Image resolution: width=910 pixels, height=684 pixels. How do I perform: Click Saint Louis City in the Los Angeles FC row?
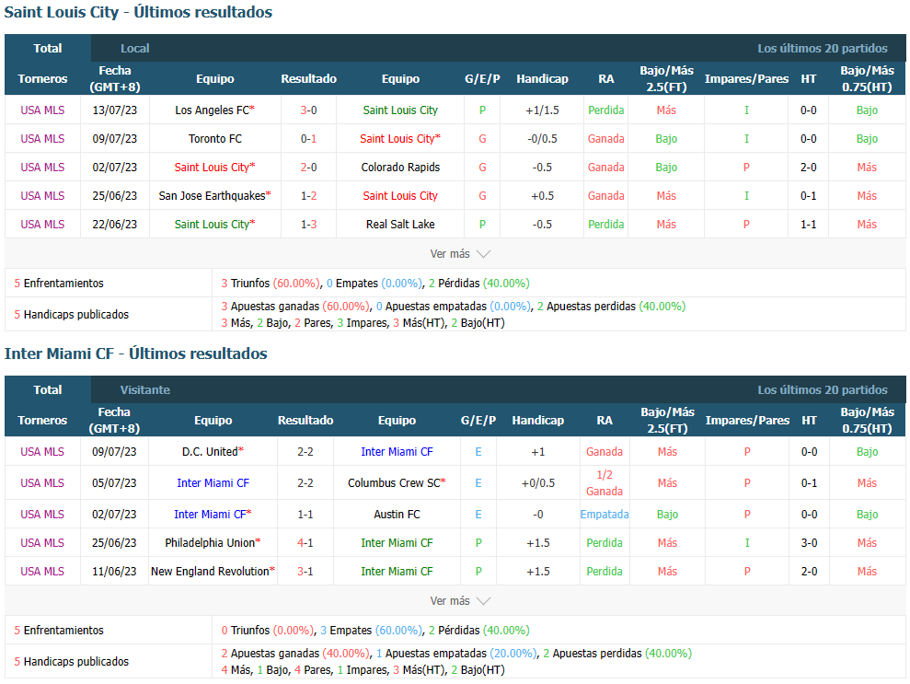400,110
